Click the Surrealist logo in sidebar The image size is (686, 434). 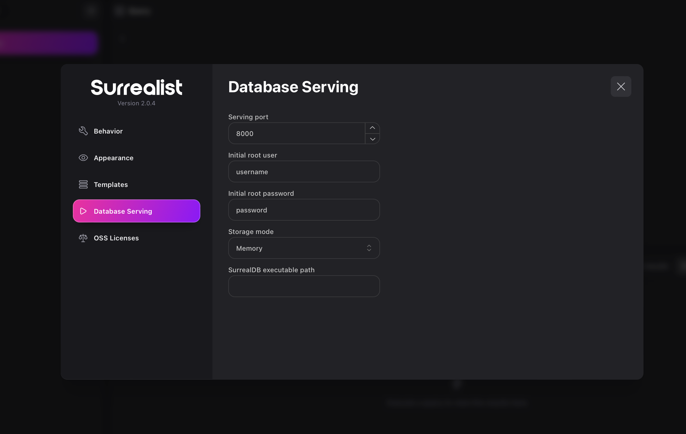click(137, 87)
